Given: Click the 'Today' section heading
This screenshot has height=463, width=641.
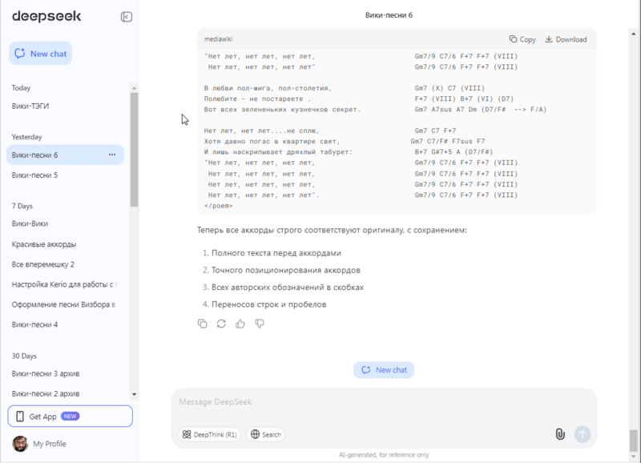Looking at the screenshot, I should point(21,88).
